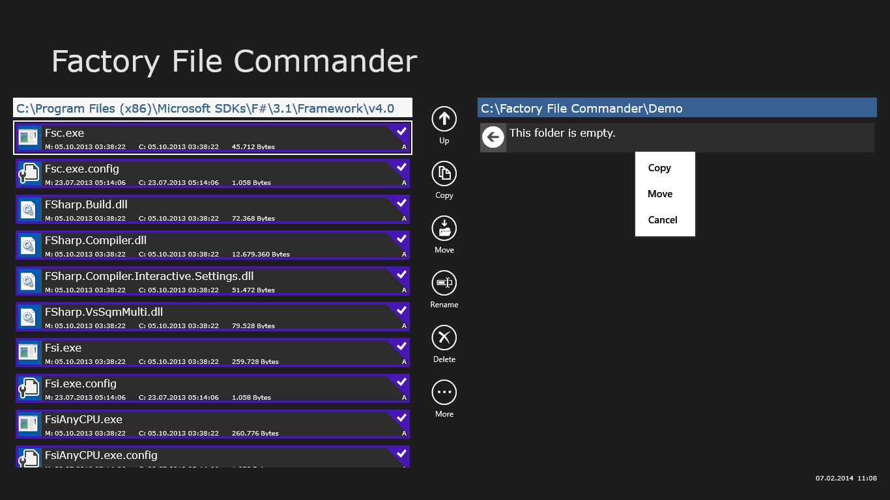Toggle the FsiAnyCPU.exe selection checkmark
Image resolution: width=890 pixels, height=500 pixels.
point(401,418)
